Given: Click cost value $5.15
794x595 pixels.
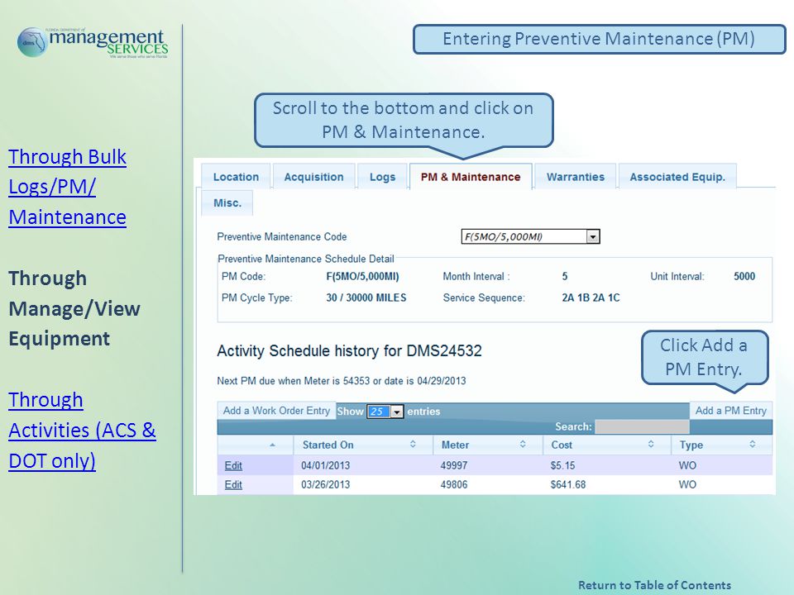Looking at the screenshot, I should (x=562, y=465).
